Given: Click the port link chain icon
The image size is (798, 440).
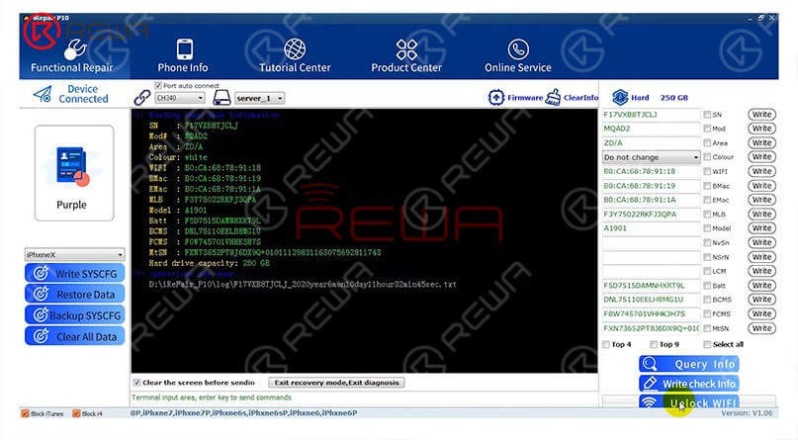Looking at the screenshot, I should point(142,97).
